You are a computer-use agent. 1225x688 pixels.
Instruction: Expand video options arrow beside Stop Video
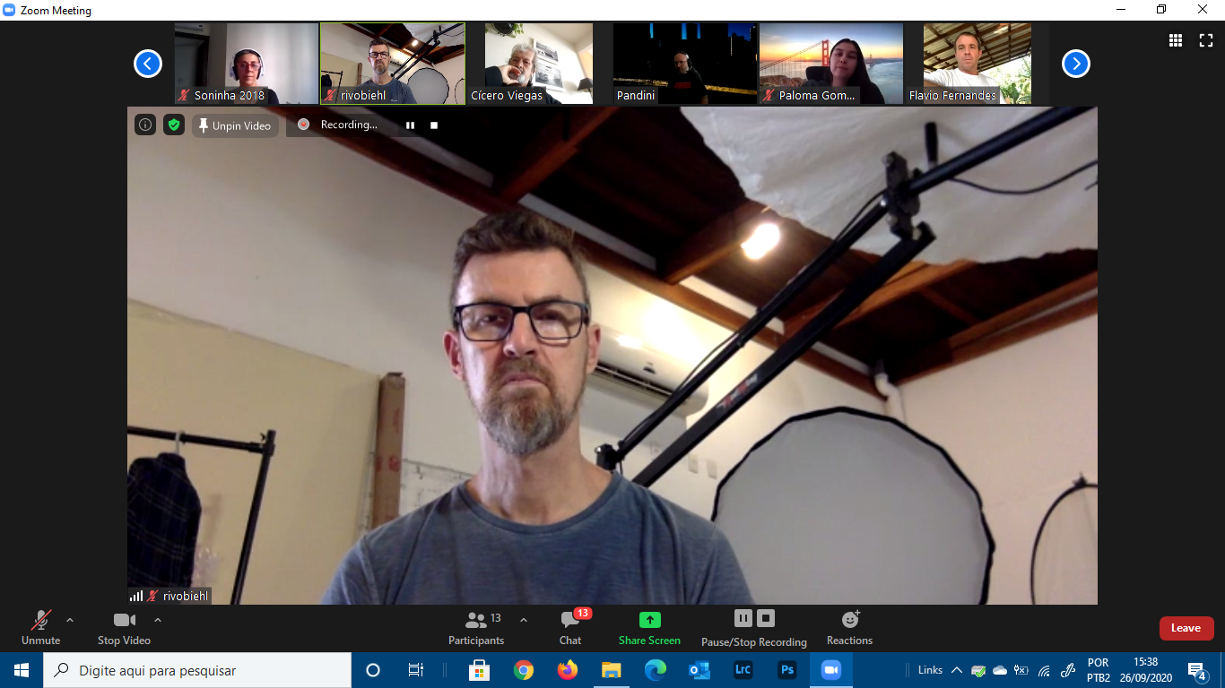click(x=158, y=620)
